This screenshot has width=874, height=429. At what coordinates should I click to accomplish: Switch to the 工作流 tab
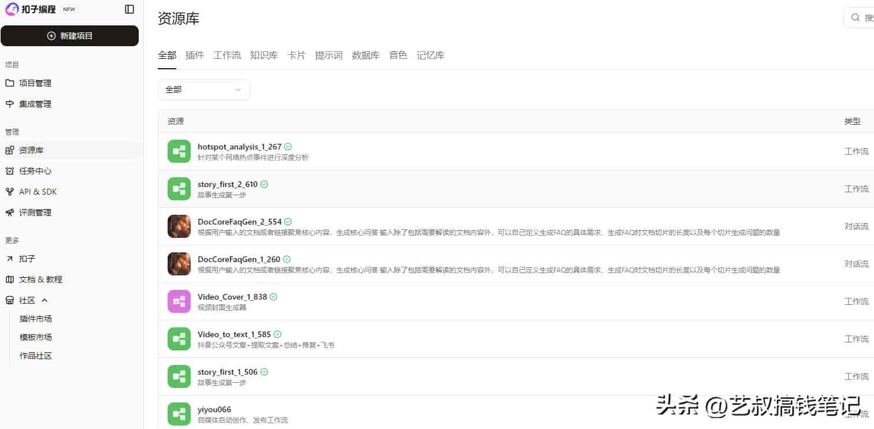pos(227,55)
